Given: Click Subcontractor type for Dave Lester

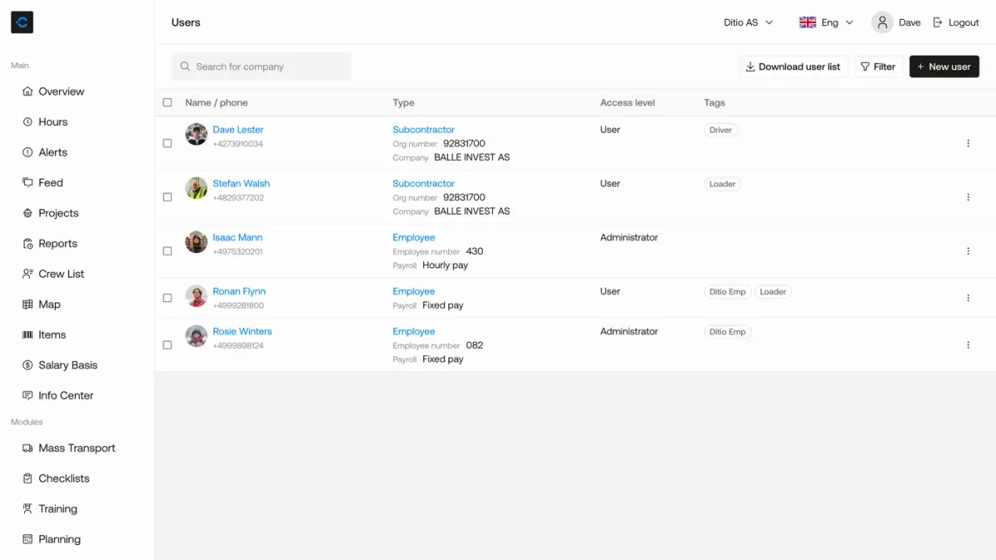Looking at the screenshot, I should click(x=423, y=129).
